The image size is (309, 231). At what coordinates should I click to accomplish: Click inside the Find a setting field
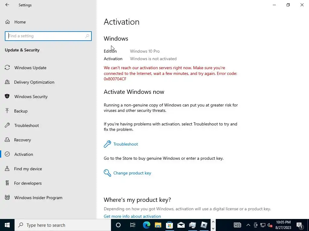click(48, 36)
